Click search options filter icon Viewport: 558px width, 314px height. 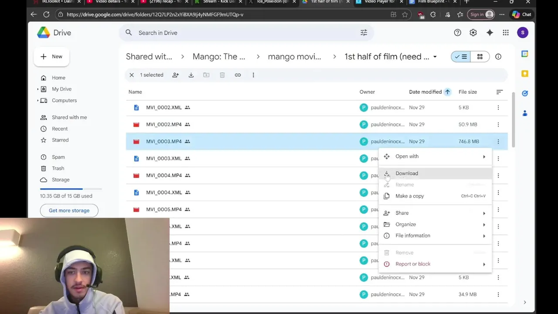point(364,33)
